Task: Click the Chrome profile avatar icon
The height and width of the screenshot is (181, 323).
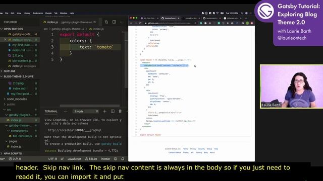Action: (x=247, y=23)
